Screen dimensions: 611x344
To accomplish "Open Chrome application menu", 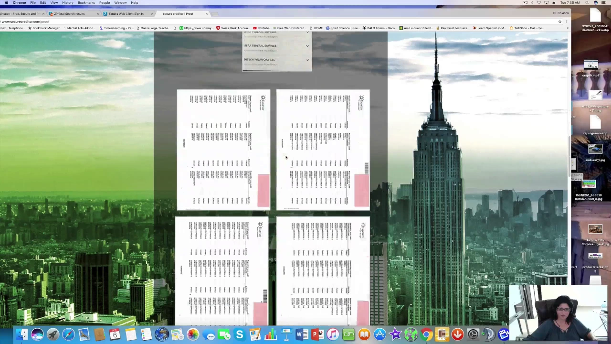I will coord(19,2).
